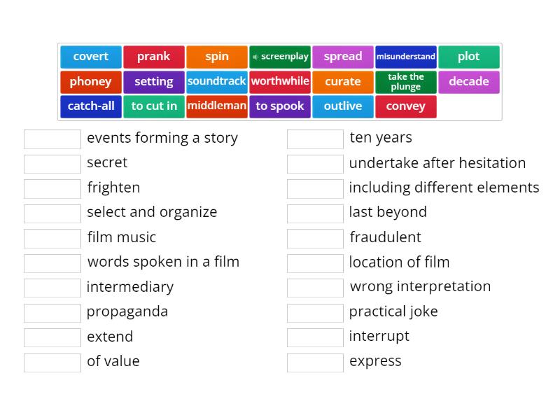Choose the "phoney" tile

(90, 82)
